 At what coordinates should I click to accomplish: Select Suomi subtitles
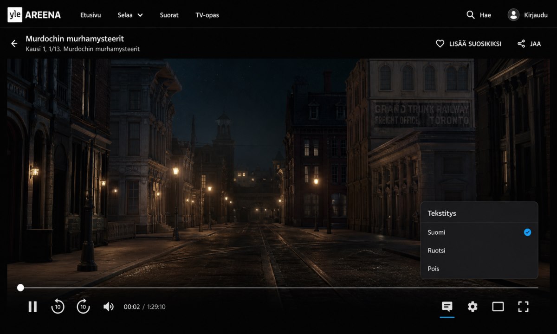[x=479, y=232]
